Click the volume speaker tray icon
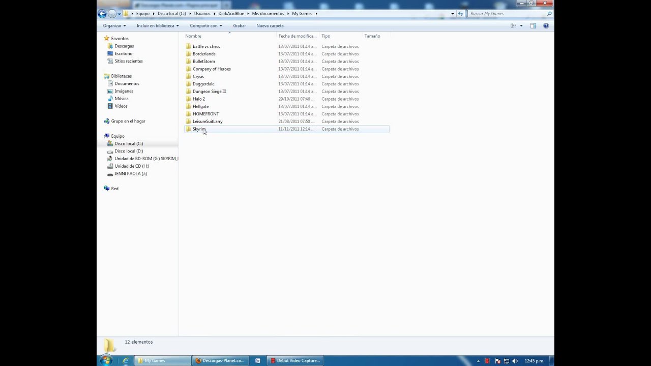Screen dimensions: 651x366 (516, 360)
